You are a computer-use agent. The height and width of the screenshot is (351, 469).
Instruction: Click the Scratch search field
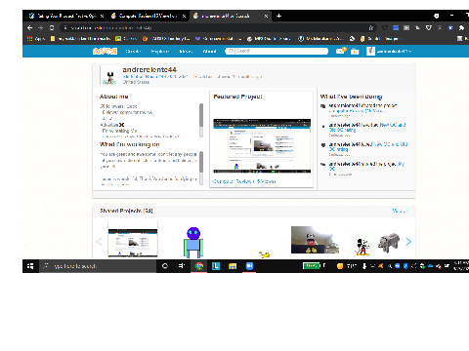[277, 51]
